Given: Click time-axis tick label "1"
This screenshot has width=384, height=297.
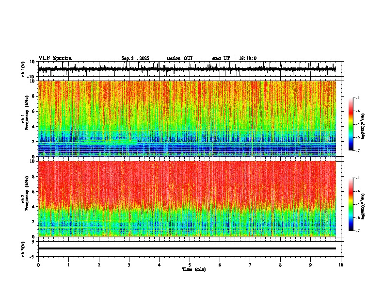Looking at the screenshot, I should pos(68,265).
